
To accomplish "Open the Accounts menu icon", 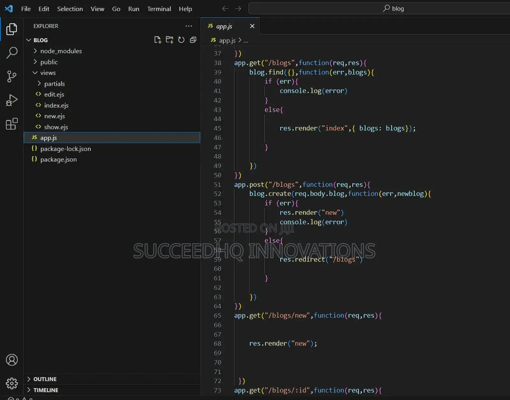I will tap(12, 360).
